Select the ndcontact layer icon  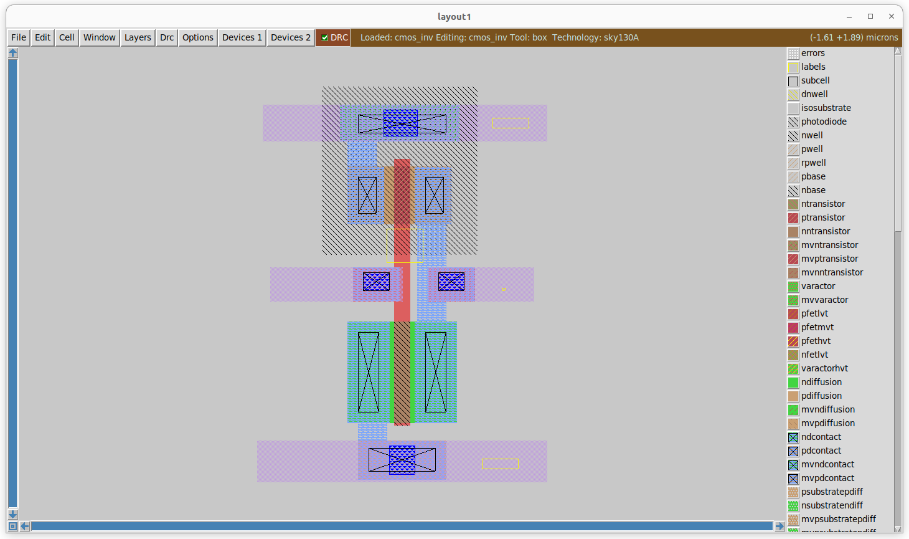[x=793, y=437]
